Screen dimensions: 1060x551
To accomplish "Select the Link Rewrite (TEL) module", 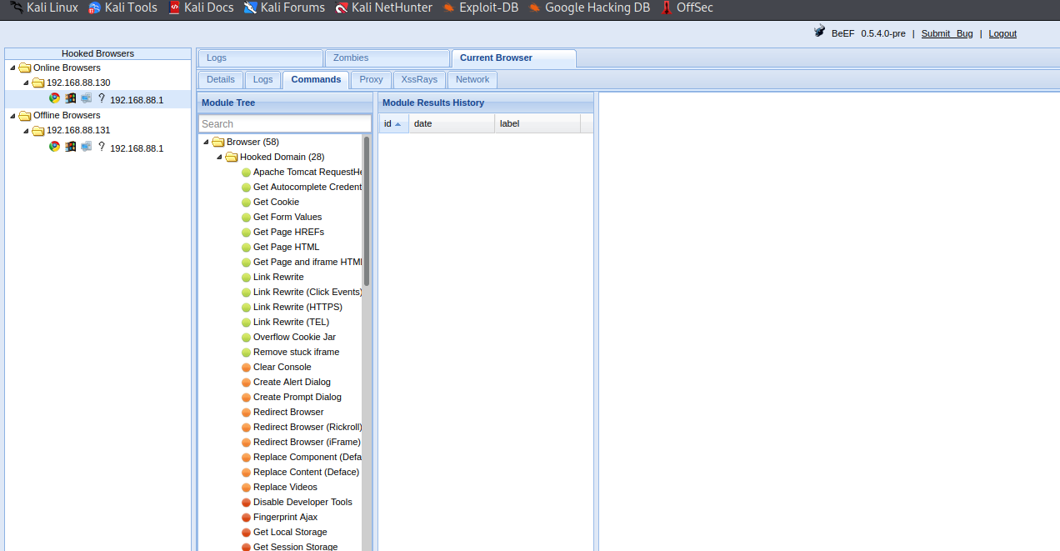I will (291, 322).
